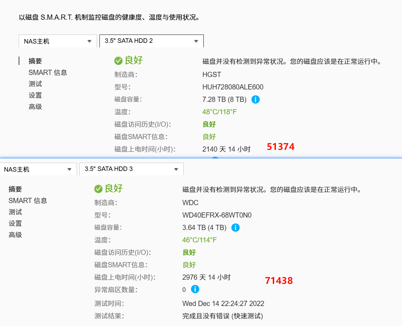Open the 3.5" SATA HDD 3 disk dropdown
The image size is (402, 326).
[x=132, y=169]
